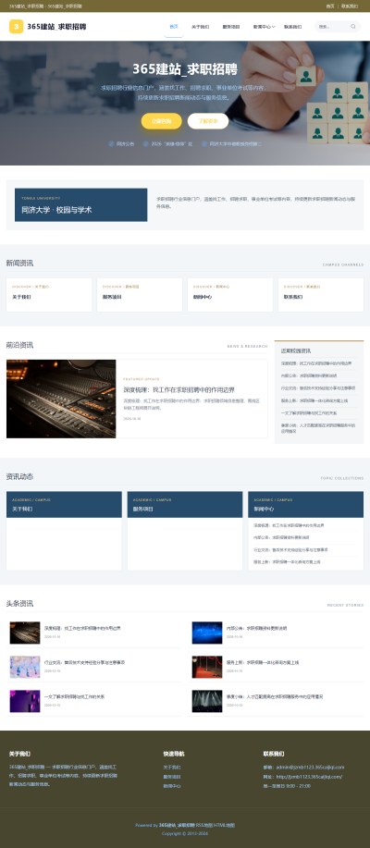Click the magnifier search icon in the header
Screen dimensions: 370x848
click(x=353, y=27)
